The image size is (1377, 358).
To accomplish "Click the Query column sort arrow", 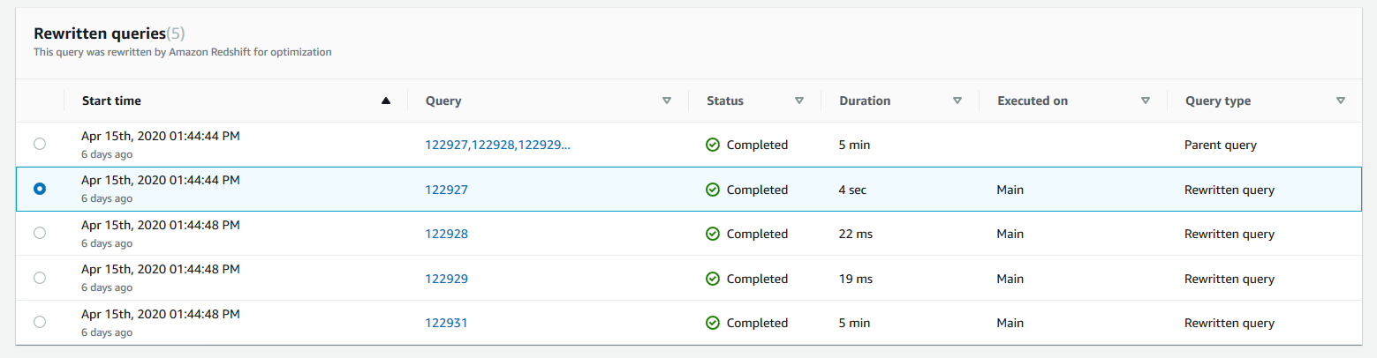I will pos(667,101).
